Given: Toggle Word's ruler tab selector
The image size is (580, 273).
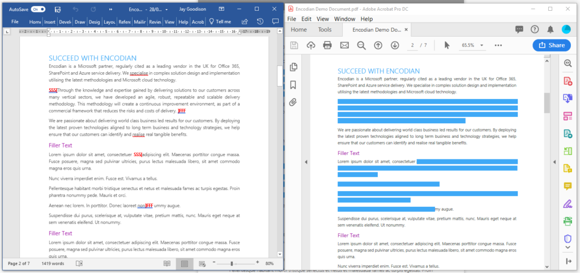Looking at the screenshot, I should pyautogui.click(x=7, y=32).
